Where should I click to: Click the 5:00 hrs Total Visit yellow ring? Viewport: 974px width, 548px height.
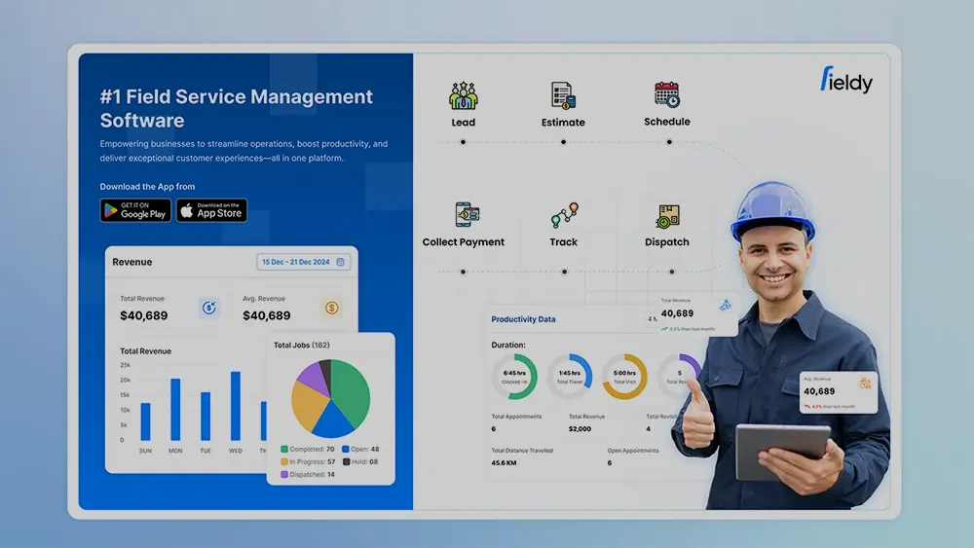pyautogui.click(x=624, y=377)
